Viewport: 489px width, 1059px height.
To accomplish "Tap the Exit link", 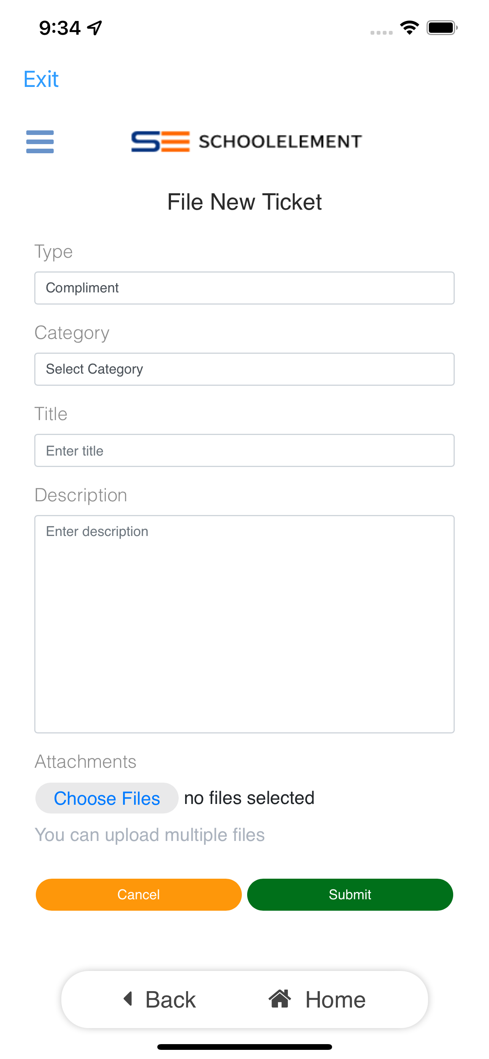I will 41,79.
